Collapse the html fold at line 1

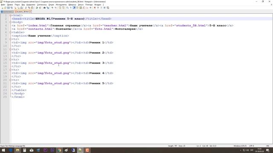click(10, 15)
